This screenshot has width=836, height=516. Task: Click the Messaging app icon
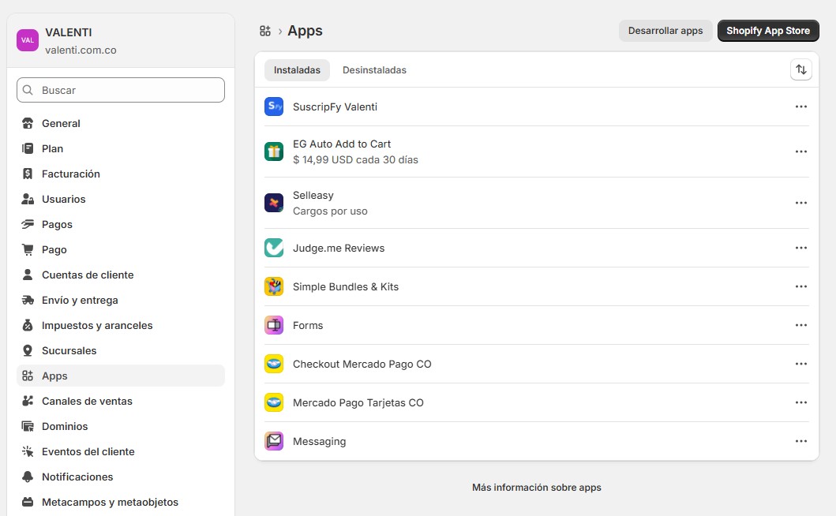274,441
